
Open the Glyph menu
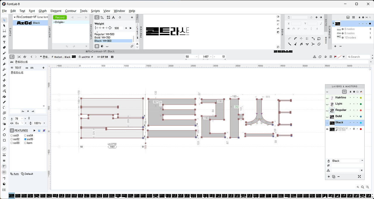(x=43, y=11)
